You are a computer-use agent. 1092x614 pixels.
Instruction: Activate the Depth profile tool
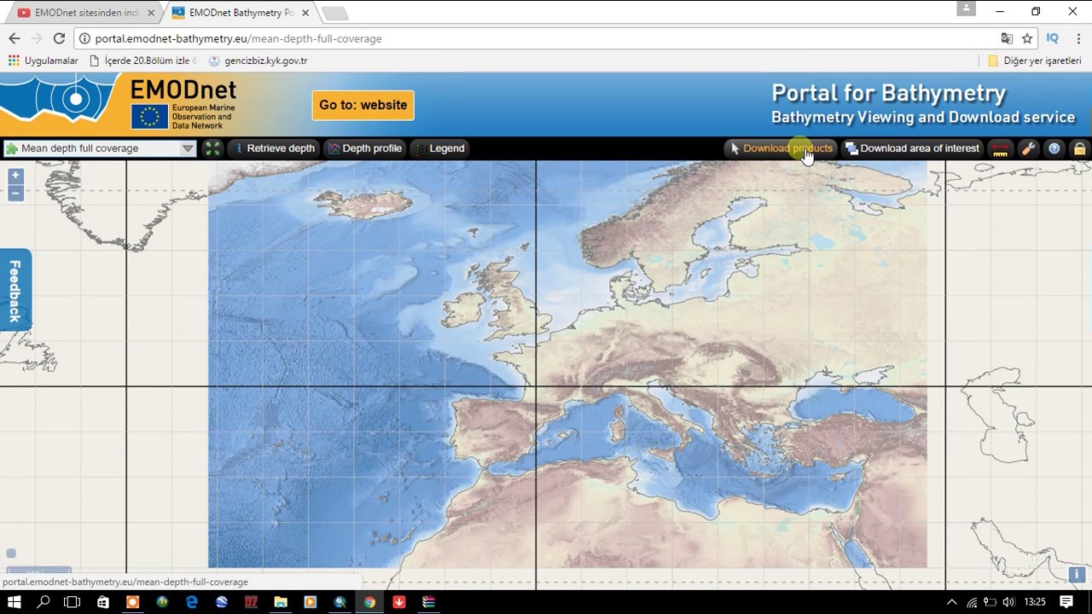point(364,148)
